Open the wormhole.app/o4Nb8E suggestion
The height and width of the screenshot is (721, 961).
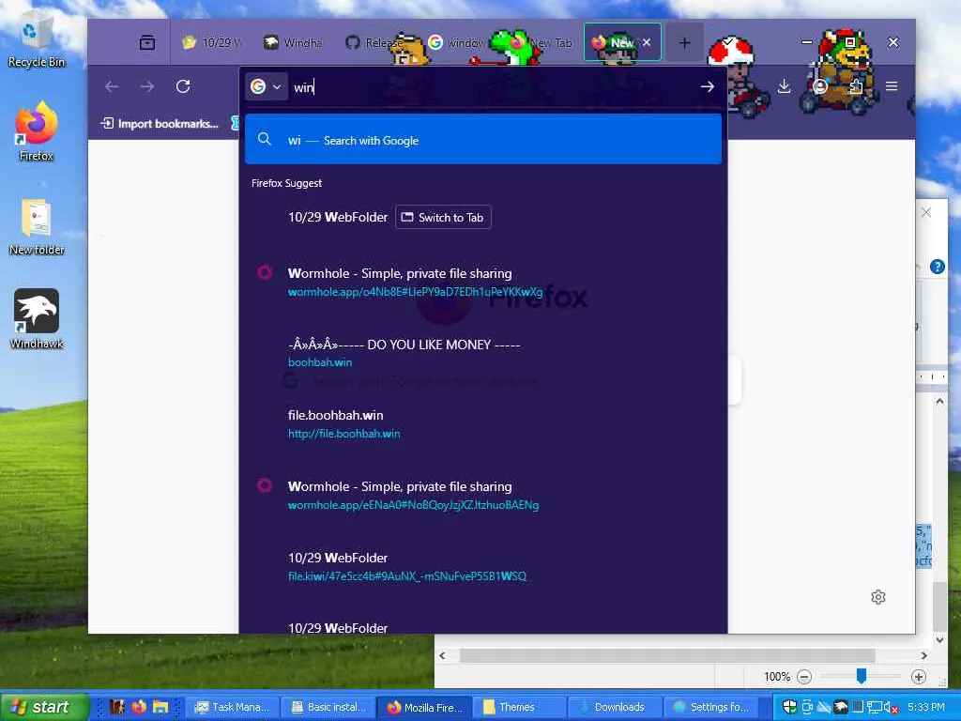[x=483, y=282]
